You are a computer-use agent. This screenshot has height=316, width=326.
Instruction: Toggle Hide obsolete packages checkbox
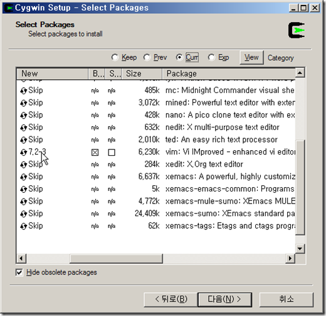[19, 273]
